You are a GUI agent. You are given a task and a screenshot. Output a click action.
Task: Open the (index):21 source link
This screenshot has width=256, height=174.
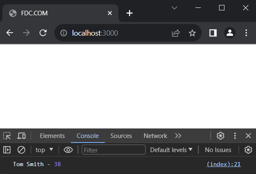point(224,164)
